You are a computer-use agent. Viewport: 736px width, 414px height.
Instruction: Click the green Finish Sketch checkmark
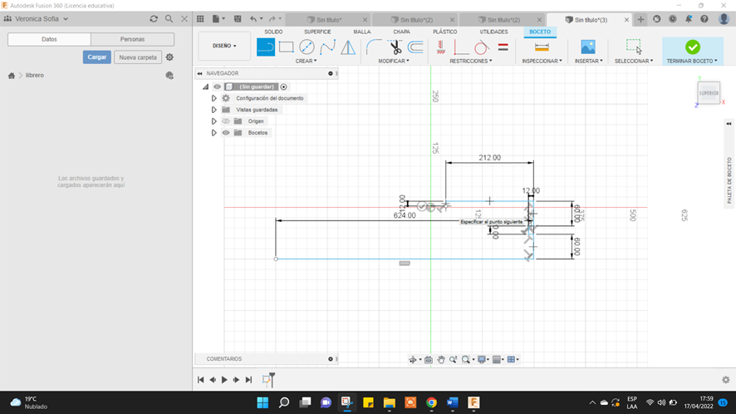point(692,47)
